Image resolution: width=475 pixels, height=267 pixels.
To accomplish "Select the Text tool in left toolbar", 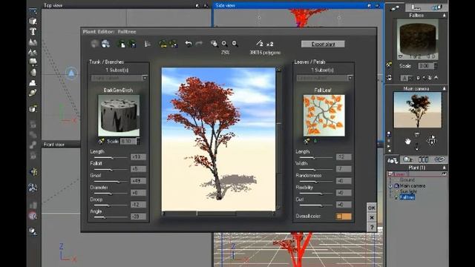I will 33,31.
